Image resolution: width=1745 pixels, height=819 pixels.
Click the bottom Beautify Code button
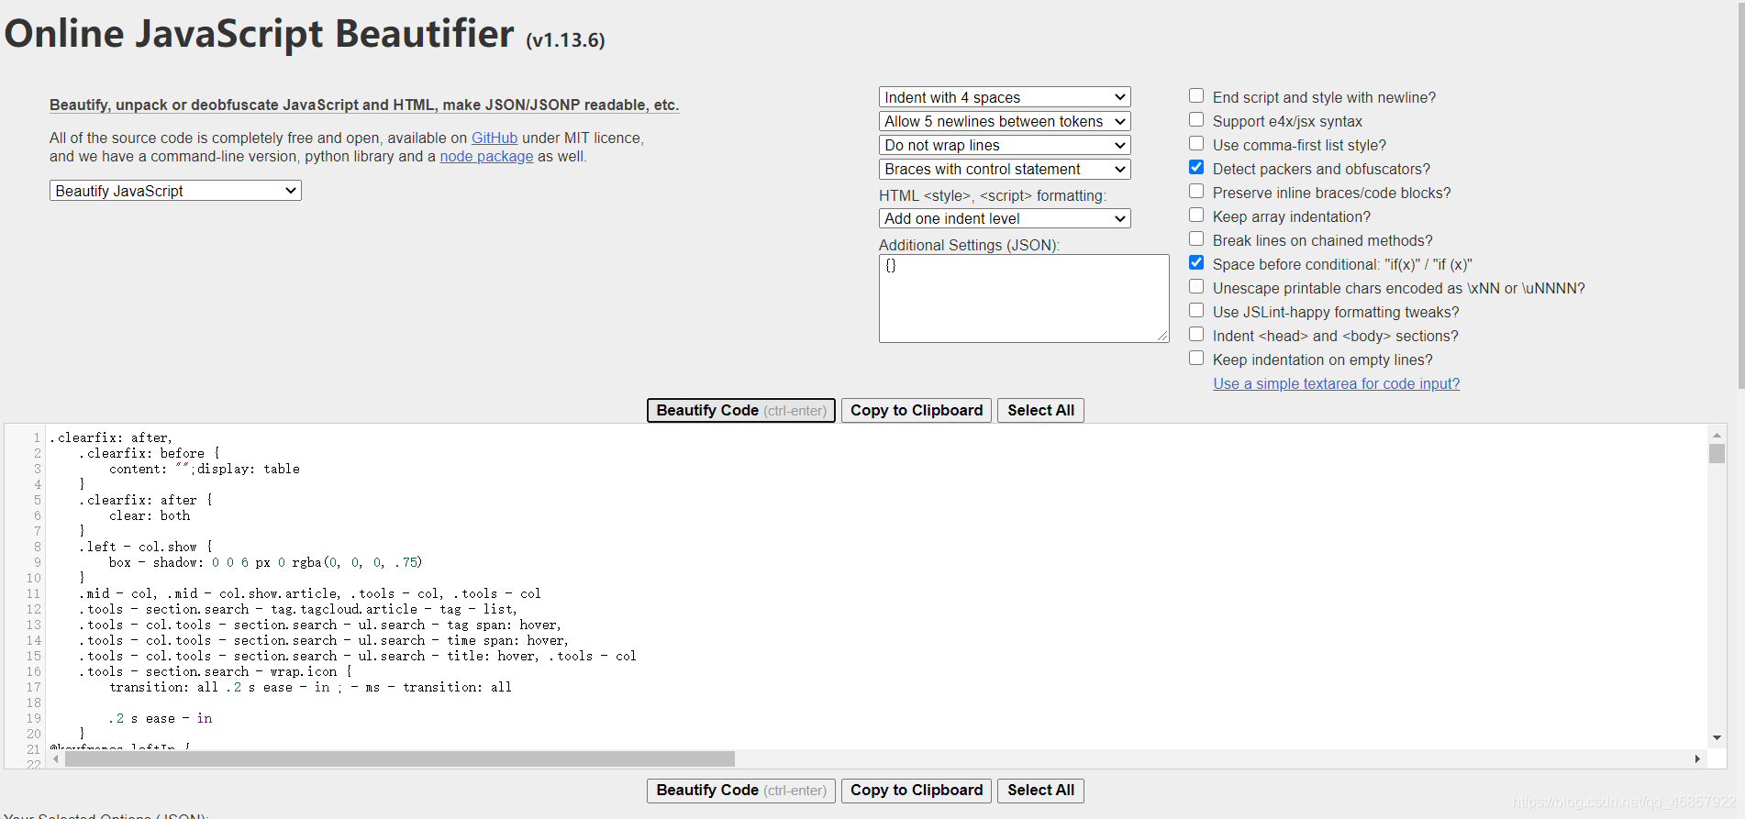pyautogui.click(x=741, y=791)
